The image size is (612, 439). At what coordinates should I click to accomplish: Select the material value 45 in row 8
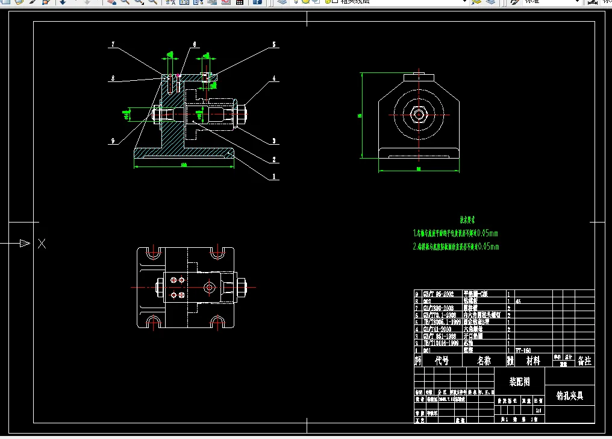(x=518, y=301)
